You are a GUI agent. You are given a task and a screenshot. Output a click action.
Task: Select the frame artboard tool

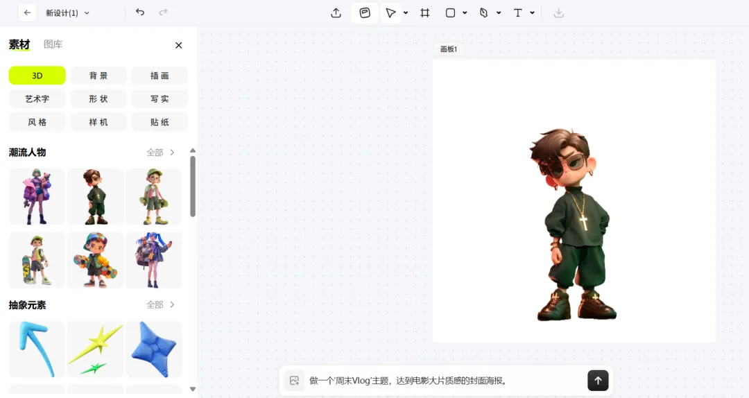[424, 13]
